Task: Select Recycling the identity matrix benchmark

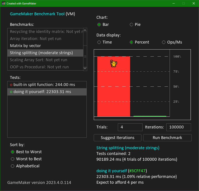Action: click(45, 32)
